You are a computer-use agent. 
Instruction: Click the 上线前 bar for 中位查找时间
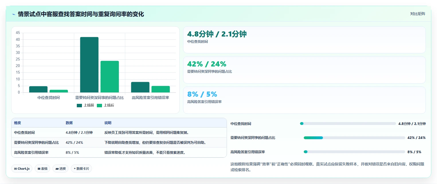click(38, 89)
